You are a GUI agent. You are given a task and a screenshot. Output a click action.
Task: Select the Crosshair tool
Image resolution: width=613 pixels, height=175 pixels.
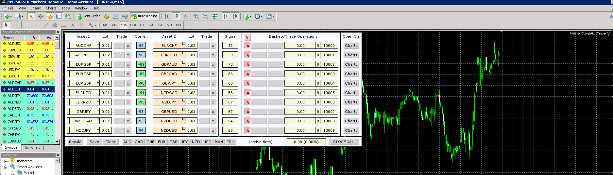coord(16,25)
